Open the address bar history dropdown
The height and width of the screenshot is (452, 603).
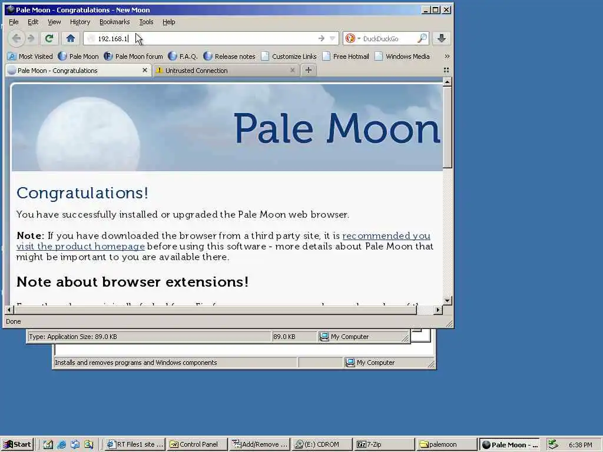tap(333, 38)
